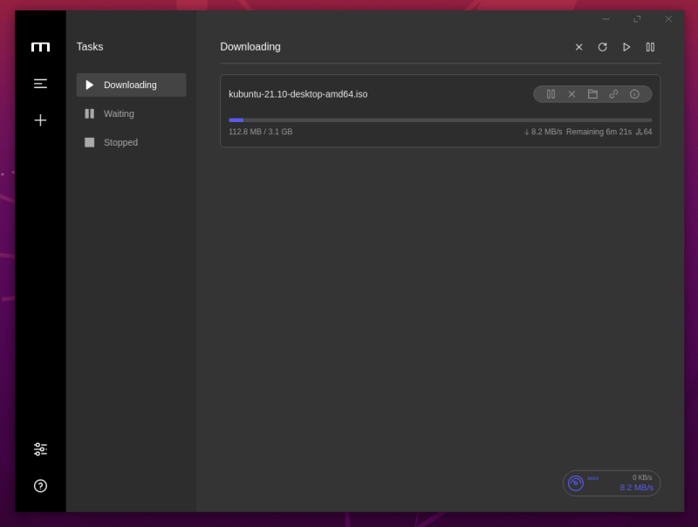Delete the kubuntu download task

[x=571, y=94]
